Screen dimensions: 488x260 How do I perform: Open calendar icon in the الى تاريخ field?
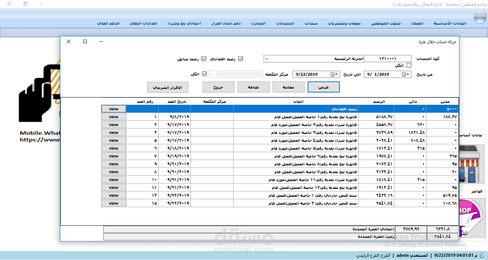point(332,74)
